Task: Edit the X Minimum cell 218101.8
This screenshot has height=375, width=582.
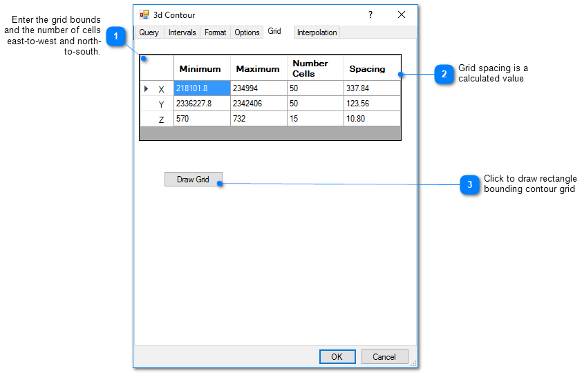Action: click(201, 88)
